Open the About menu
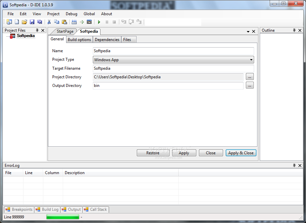 coord(106,14)
